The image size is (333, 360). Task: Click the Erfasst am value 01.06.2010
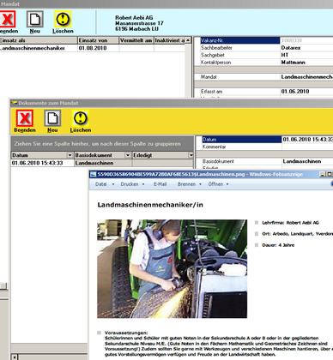coord(306,92)
